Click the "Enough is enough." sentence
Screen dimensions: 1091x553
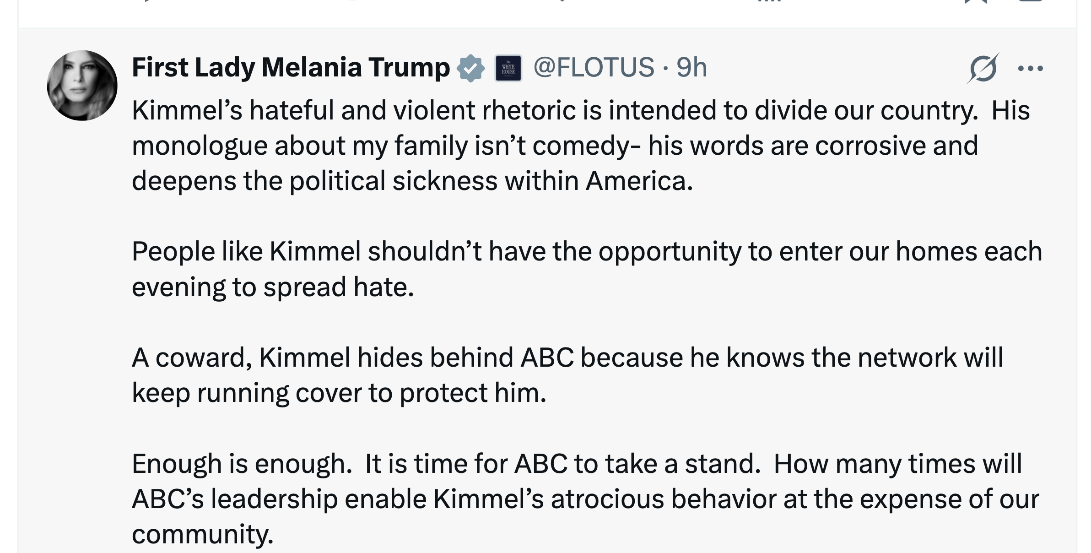[242, 464]
